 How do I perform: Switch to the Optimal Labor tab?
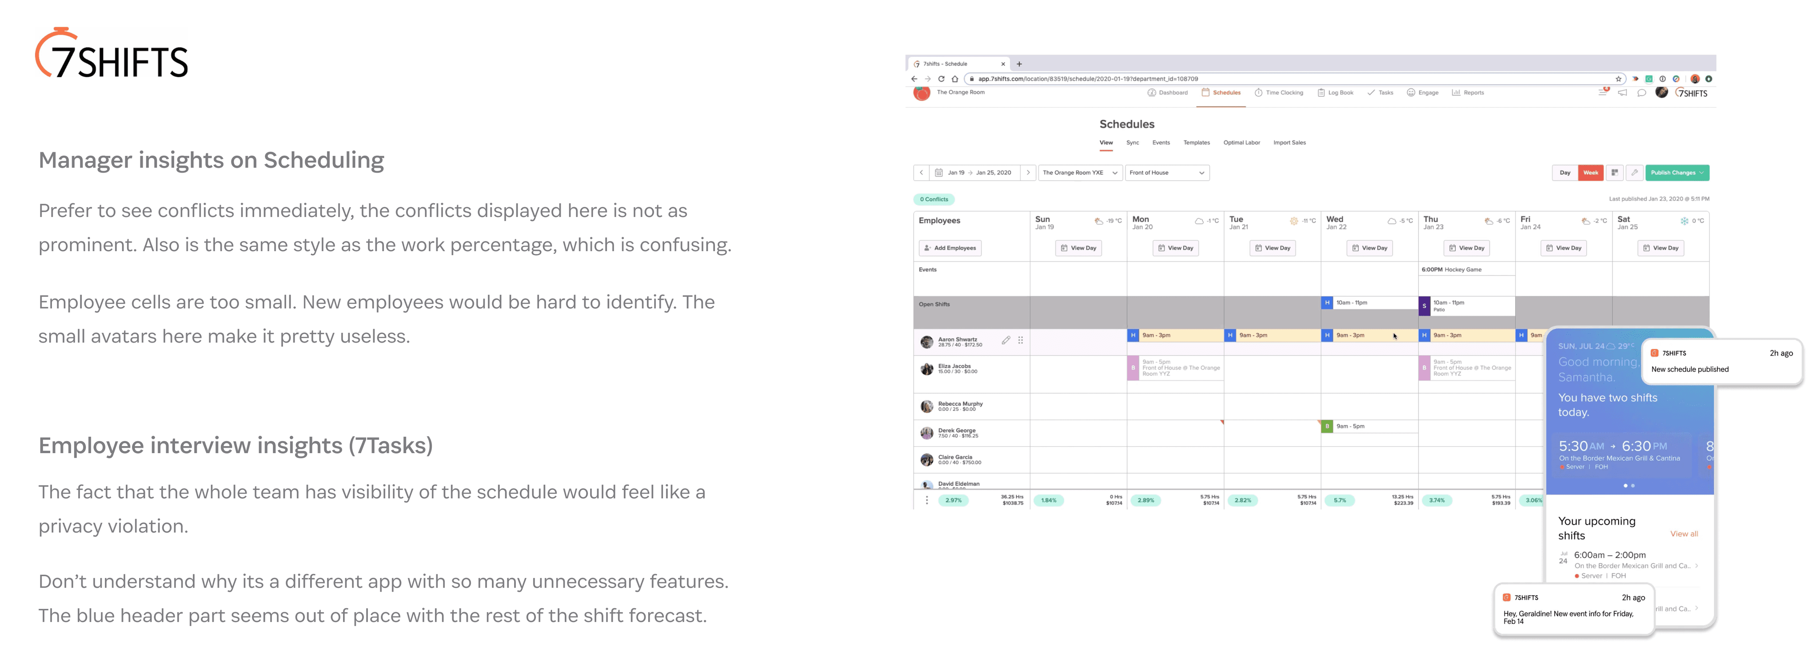[1241, 143]
